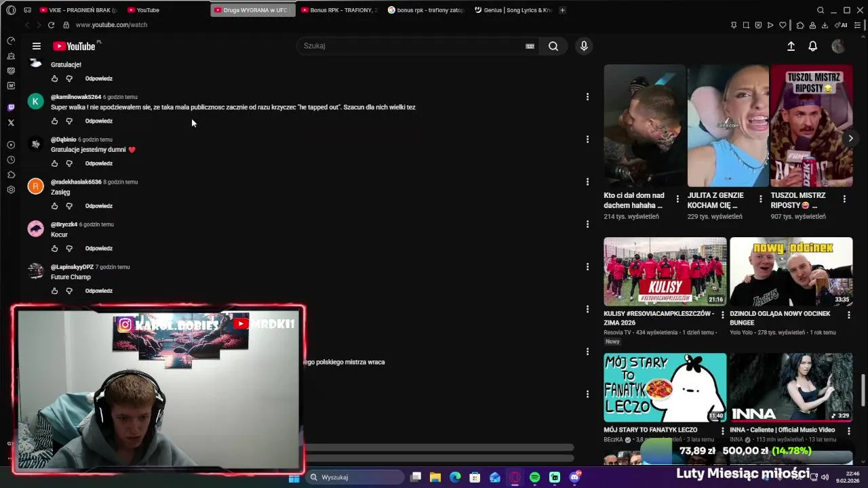Open the YouTube hamburger guide menu
The image size is (868, 488).
click(37, 46)
